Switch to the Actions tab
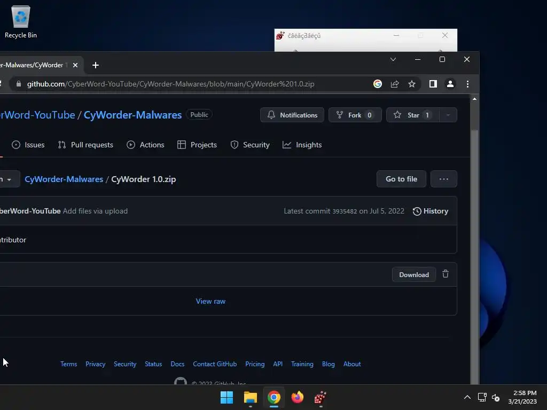This screenshot has height=410, width=547. (x=145, y=145)
